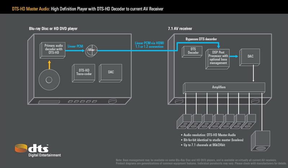Click the blue arrow pointing into the DAC
The width and height of the screenshot is (288, 168).
tap(234, 56)
